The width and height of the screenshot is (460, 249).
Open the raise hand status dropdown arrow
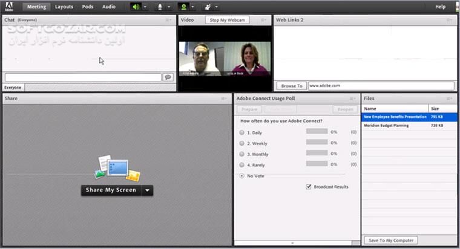tap(217, 7)
